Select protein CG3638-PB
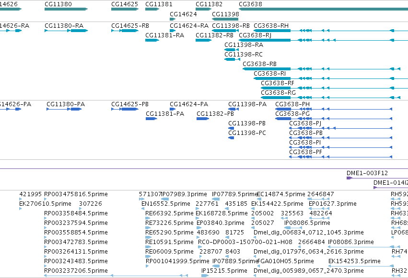The height and width of the screenshot is (278, 408). click(306, 133)
